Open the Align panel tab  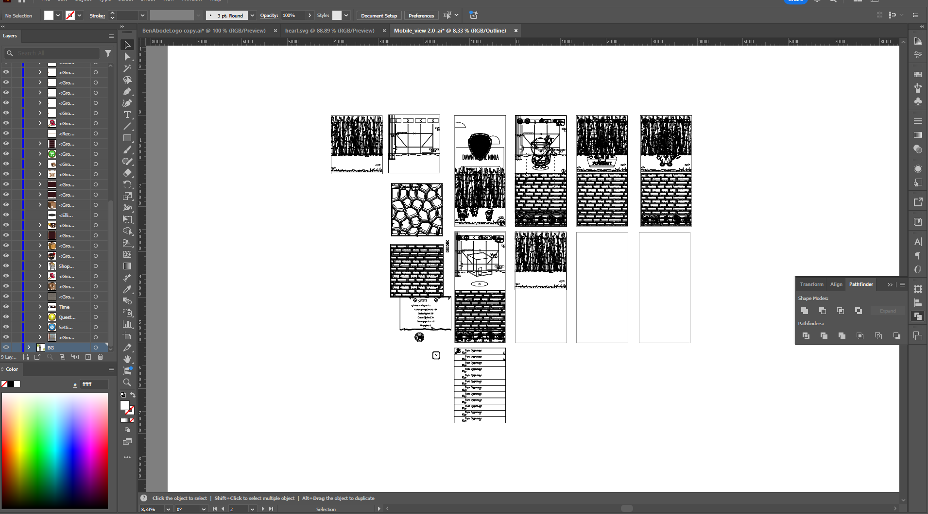click(x=836, y=284)
